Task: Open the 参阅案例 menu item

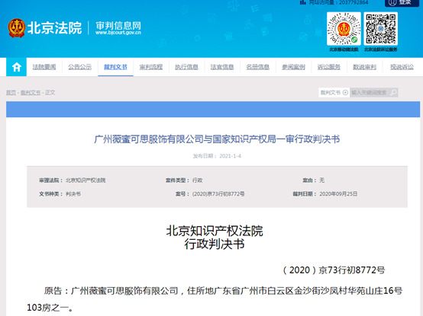Action: click(293, 67)
